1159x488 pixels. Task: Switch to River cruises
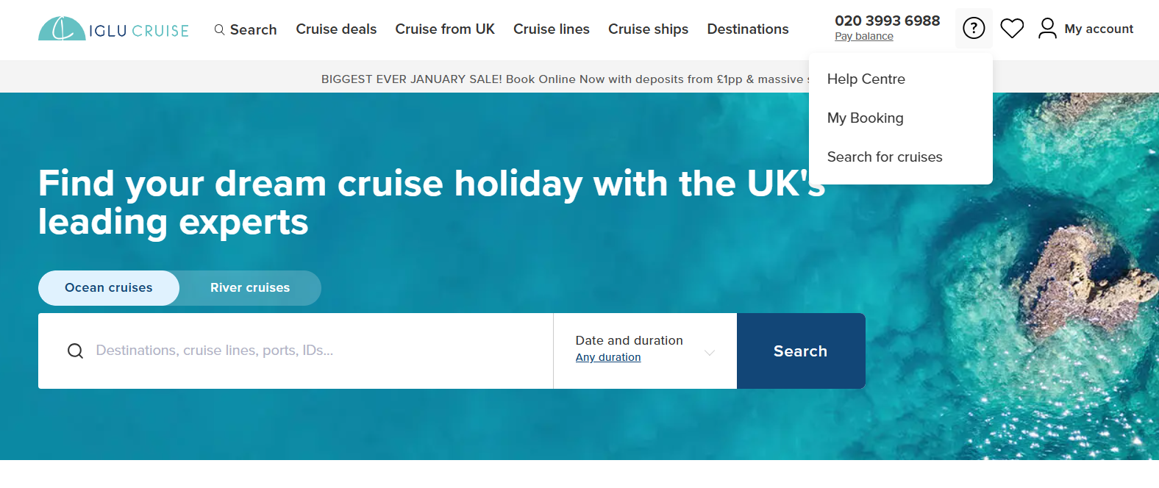tap(250, 288)
